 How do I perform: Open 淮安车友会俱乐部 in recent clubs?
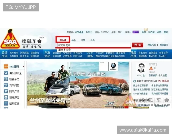pyautogui.click(x=142, y=90)
